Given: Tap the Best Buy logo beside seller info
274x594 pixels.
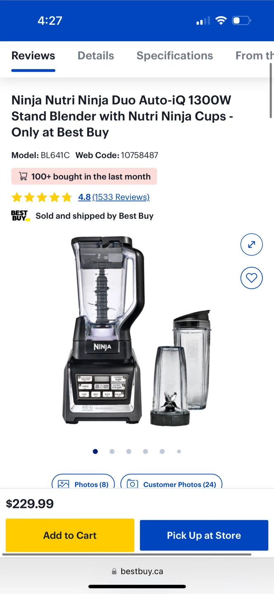Looking at the screenshot, I should [20, 216].
